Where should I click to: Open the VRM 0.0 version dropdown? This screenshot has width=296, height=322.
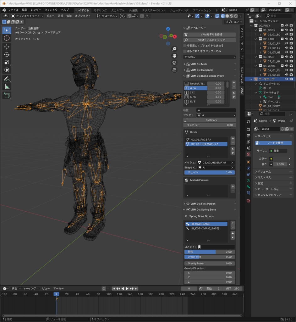209,56
